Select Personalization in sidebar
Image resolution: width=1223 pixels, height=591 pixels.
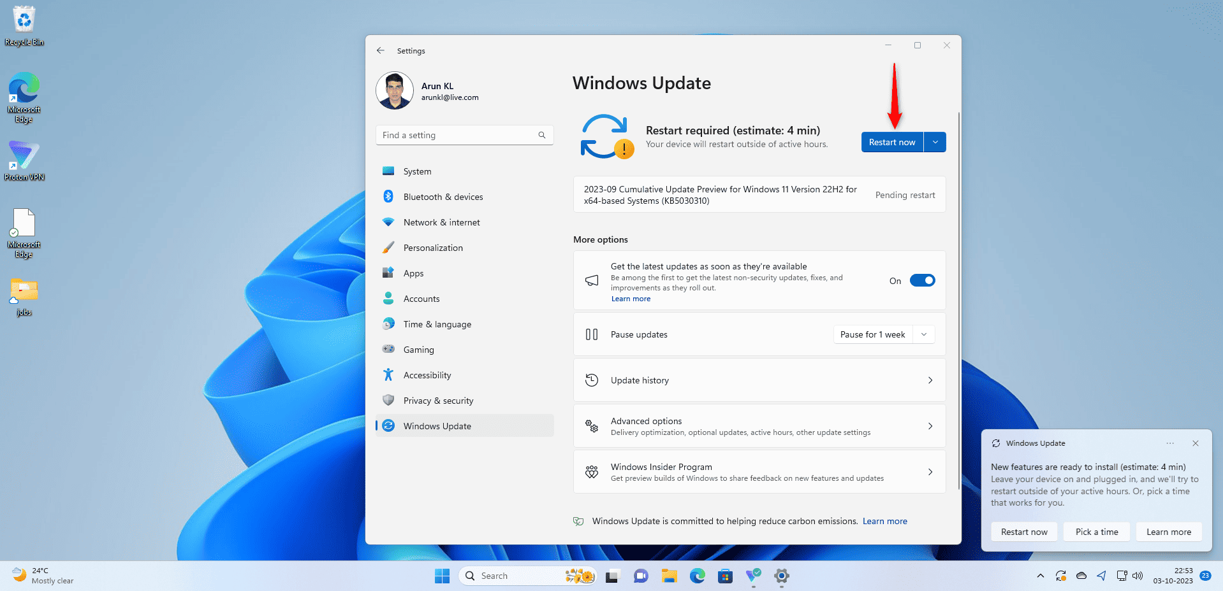click(x=465, y=248)
